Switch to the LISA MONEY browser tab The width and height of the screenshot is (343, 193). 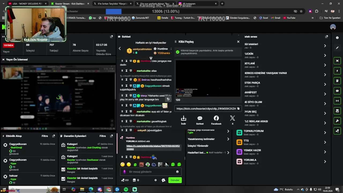point(27,4)
